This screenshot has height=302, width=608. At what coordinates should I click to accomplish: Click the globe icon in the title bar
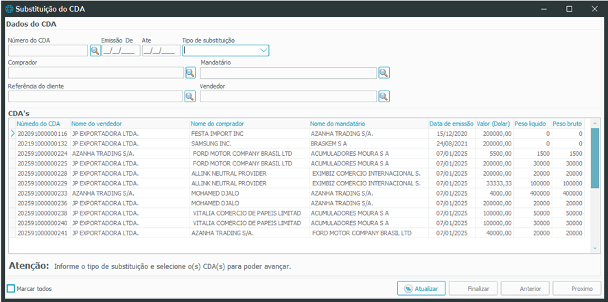[x=10, y=9]
